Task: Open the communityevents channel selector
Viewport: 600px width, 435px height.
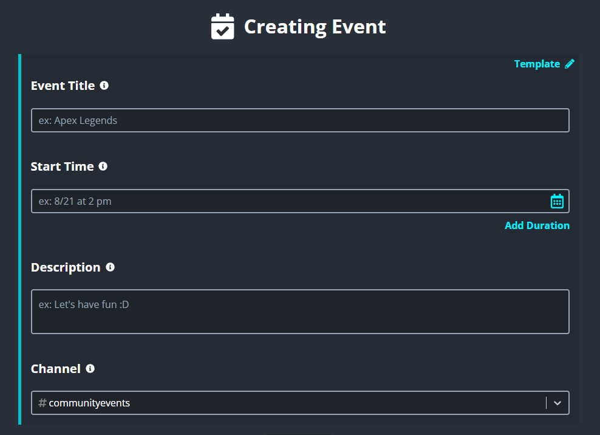Action: (x=300, y=403)
